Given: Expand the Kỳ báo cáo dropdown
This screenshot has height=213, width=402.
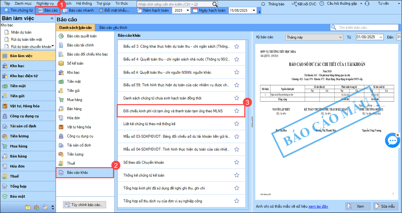Looking at the screenshot, I should pos(340,37).
